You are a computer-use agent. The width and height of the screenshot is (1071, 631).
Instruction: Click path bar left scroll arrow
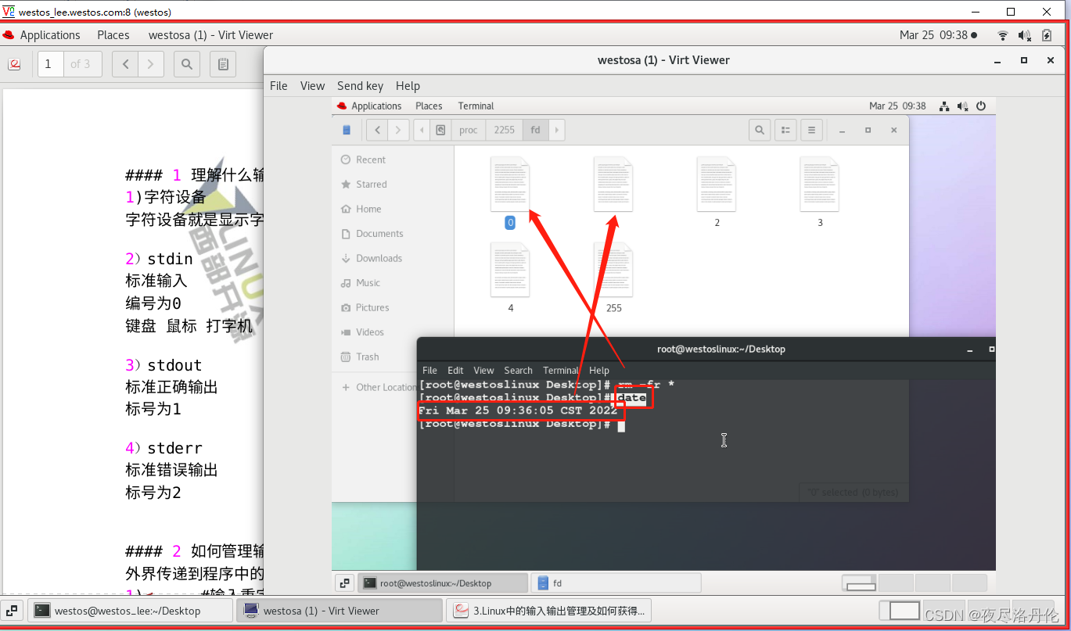tap(423, 130)
